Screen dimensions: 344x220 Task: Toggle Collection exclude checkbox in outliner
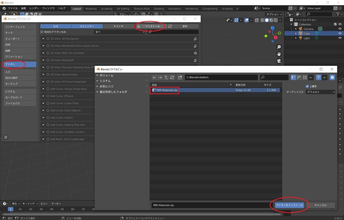tap(335, 24)
